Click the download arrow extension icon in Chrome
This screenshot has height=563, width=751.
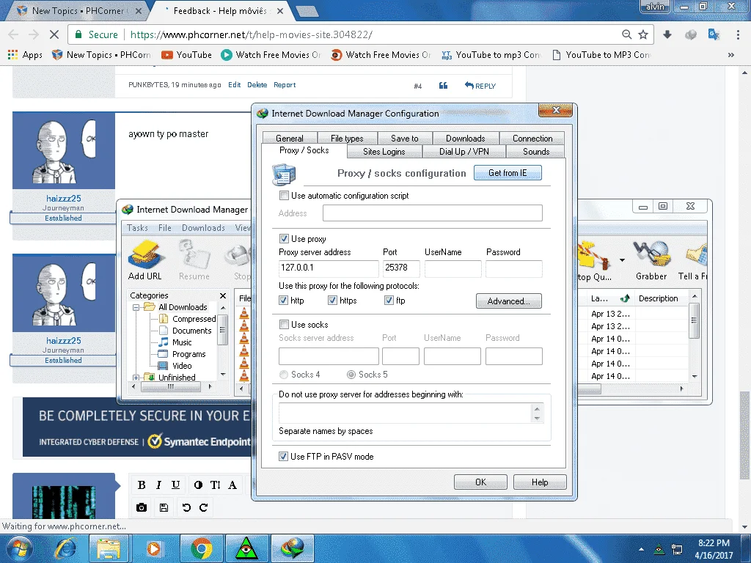pyautogui.click(x=667, y=34)
